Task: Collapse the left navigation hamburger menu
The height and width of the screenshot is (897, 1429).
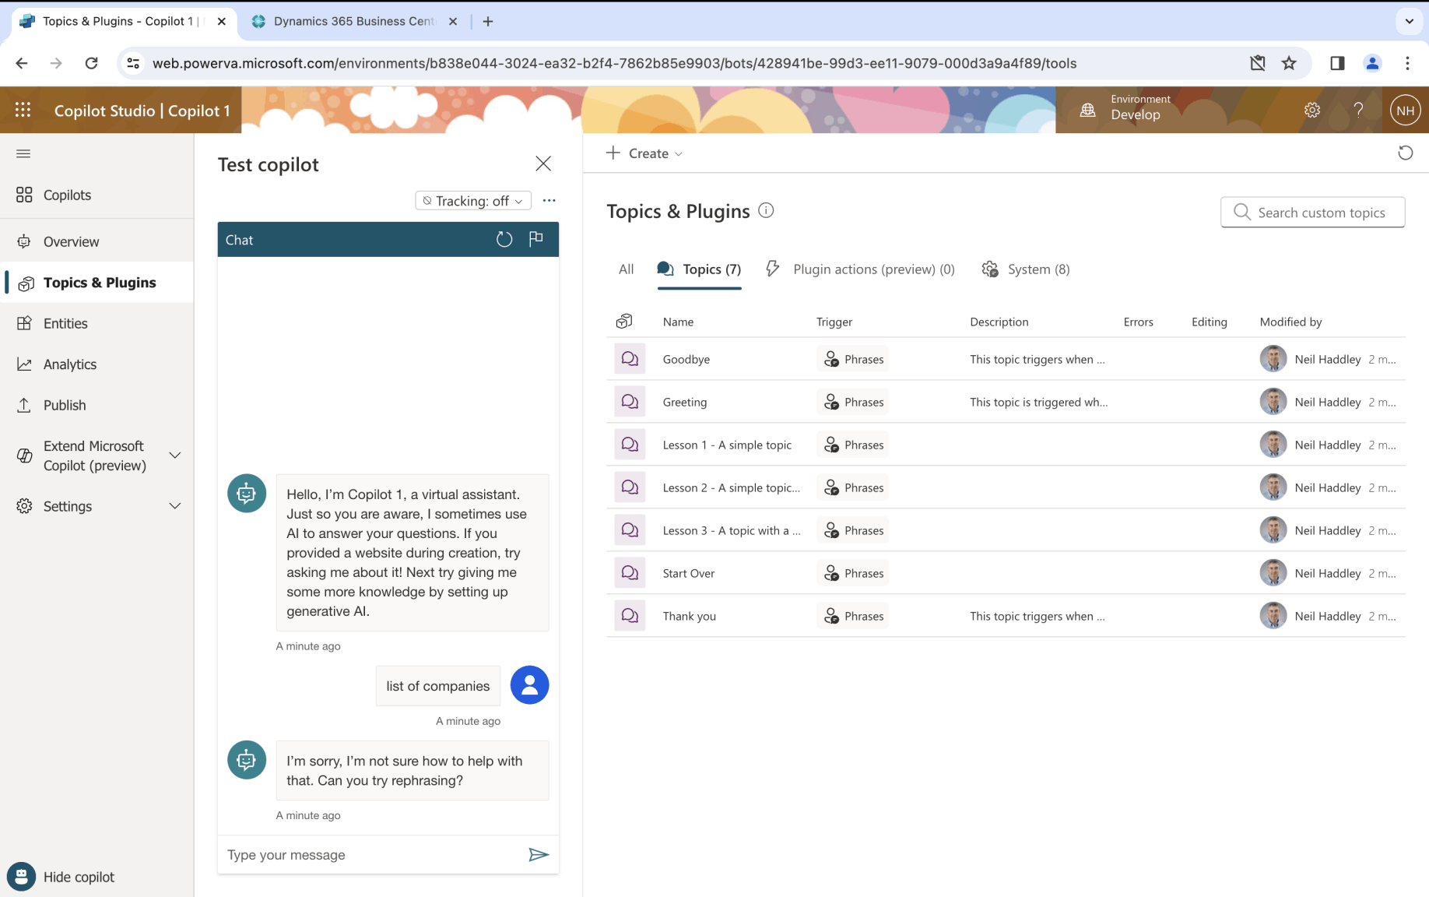Action: pos(23,153)
